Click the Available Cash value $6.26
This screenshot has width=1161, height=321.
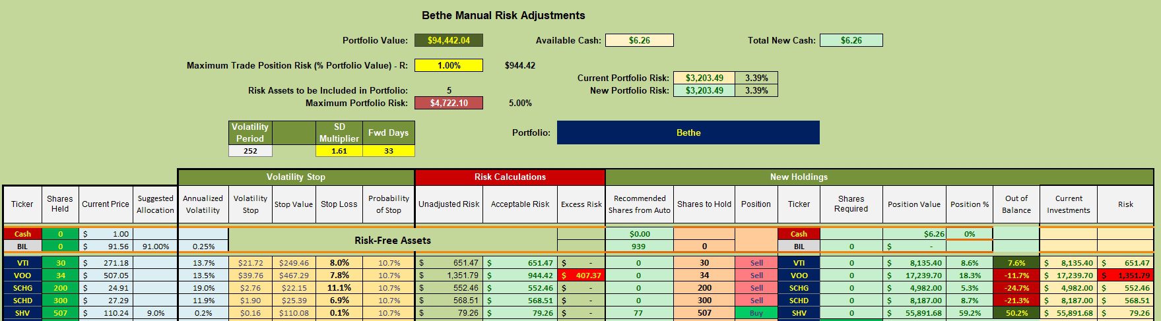pos(639,40)
